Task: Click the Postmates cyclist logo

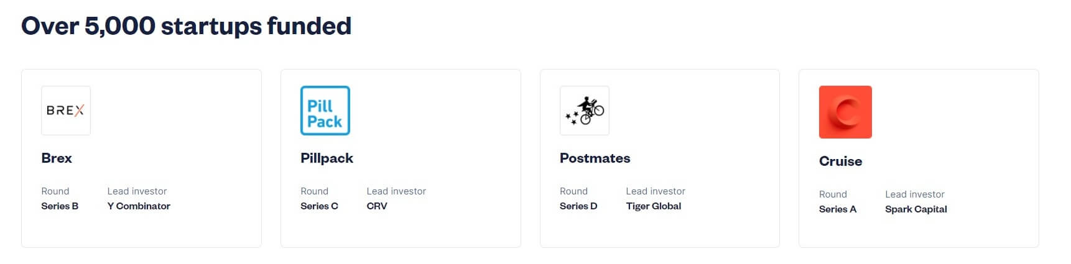Action: pos(584,111)
